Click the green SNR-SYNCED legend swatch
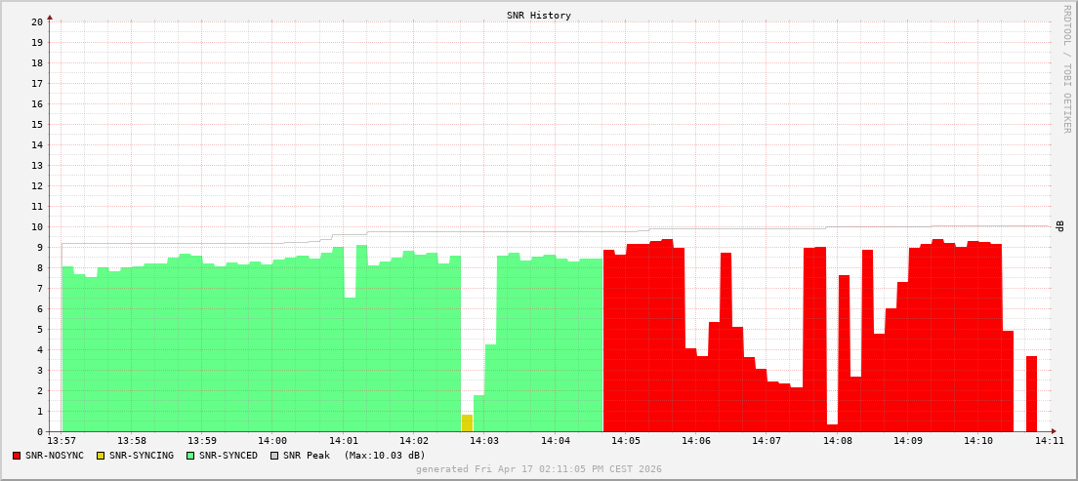 tap(190, 456)
